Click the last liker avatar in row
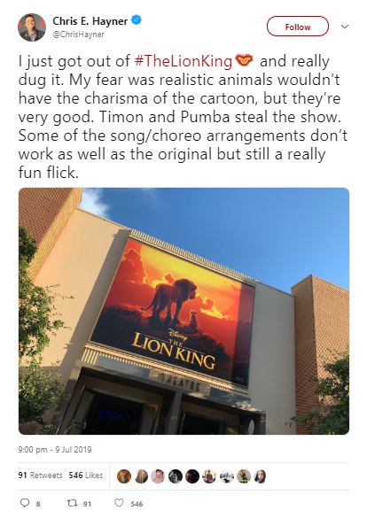The width and height of the screenshot is (367, 526). click(261, 476)
